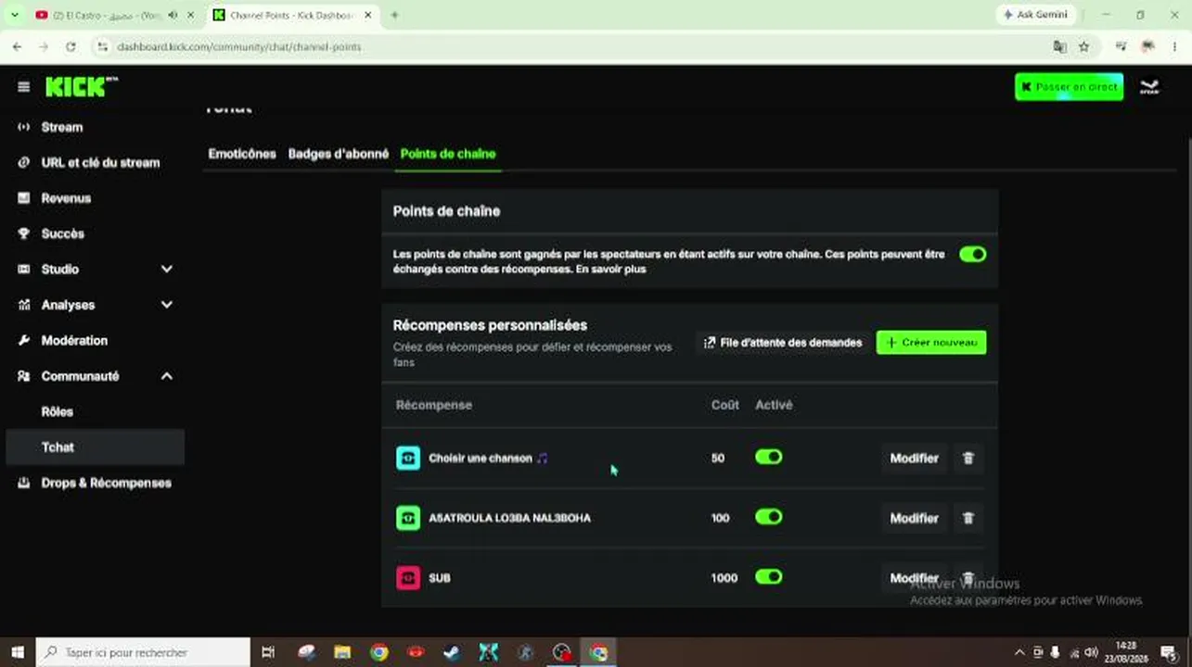Open the tab search dropdown
The height and width of the screenshot is (667, 1192).
pos(14,15)
